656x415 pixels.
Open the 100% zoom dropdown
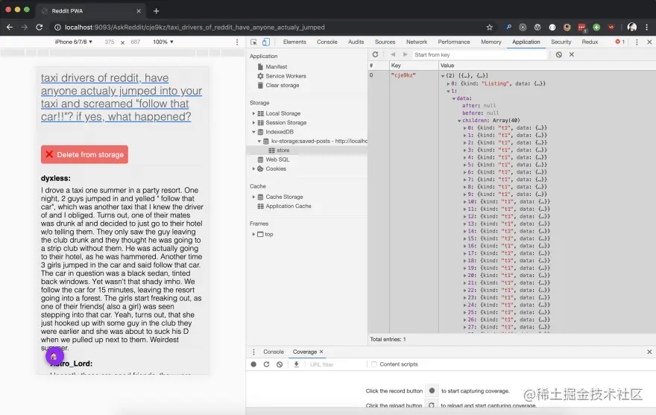pos(163,42)
